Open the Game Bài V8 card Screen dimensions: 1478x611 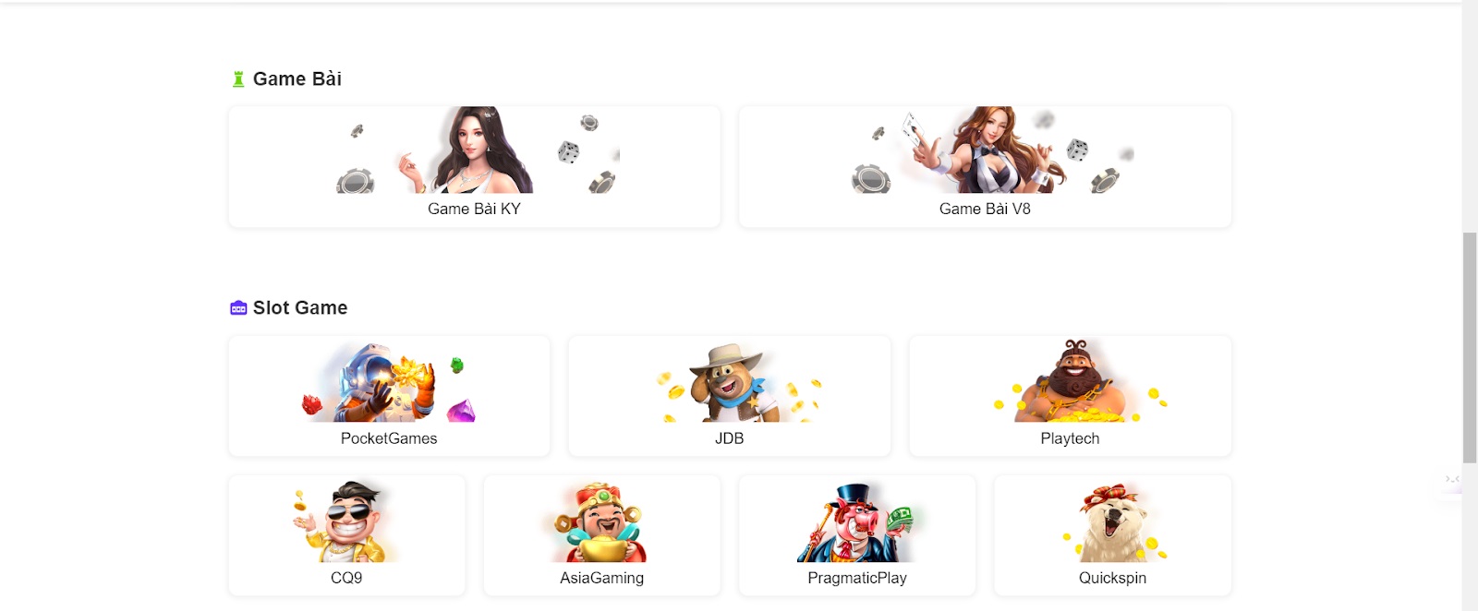(985, 166)
